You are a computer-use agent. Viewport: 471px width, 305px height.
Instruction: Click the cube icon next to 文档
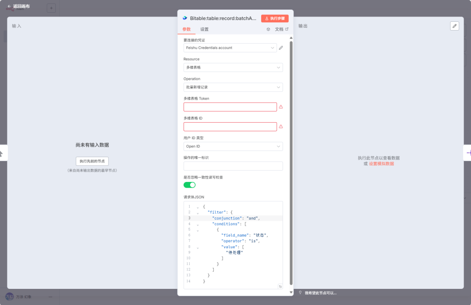pos(268,29)
